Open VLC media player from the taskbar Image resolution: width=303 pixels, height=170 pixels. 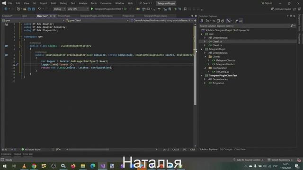click(x=24, y=166)
